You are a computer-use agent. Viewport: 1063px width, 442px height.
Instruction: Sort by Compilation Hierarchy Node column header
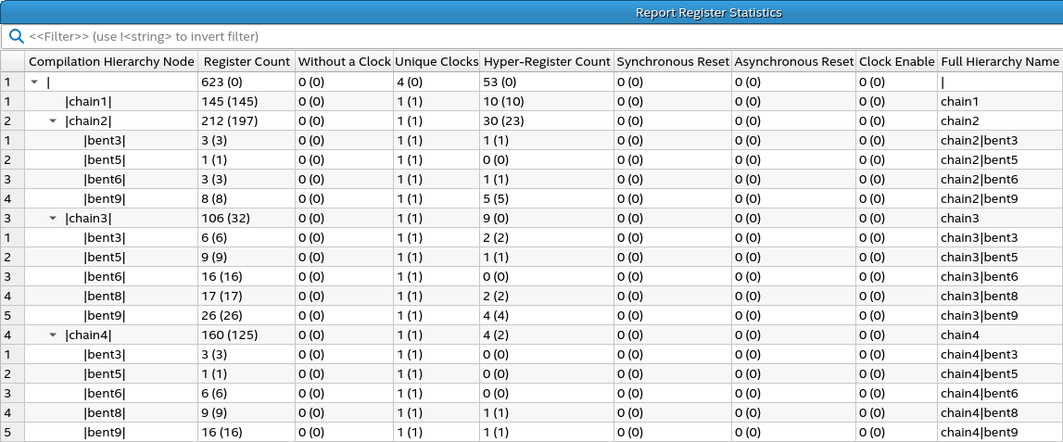112,61
